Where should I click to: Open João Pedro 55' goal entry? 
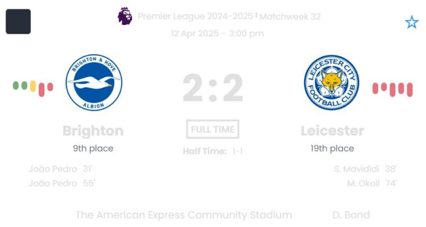point(62,183)
